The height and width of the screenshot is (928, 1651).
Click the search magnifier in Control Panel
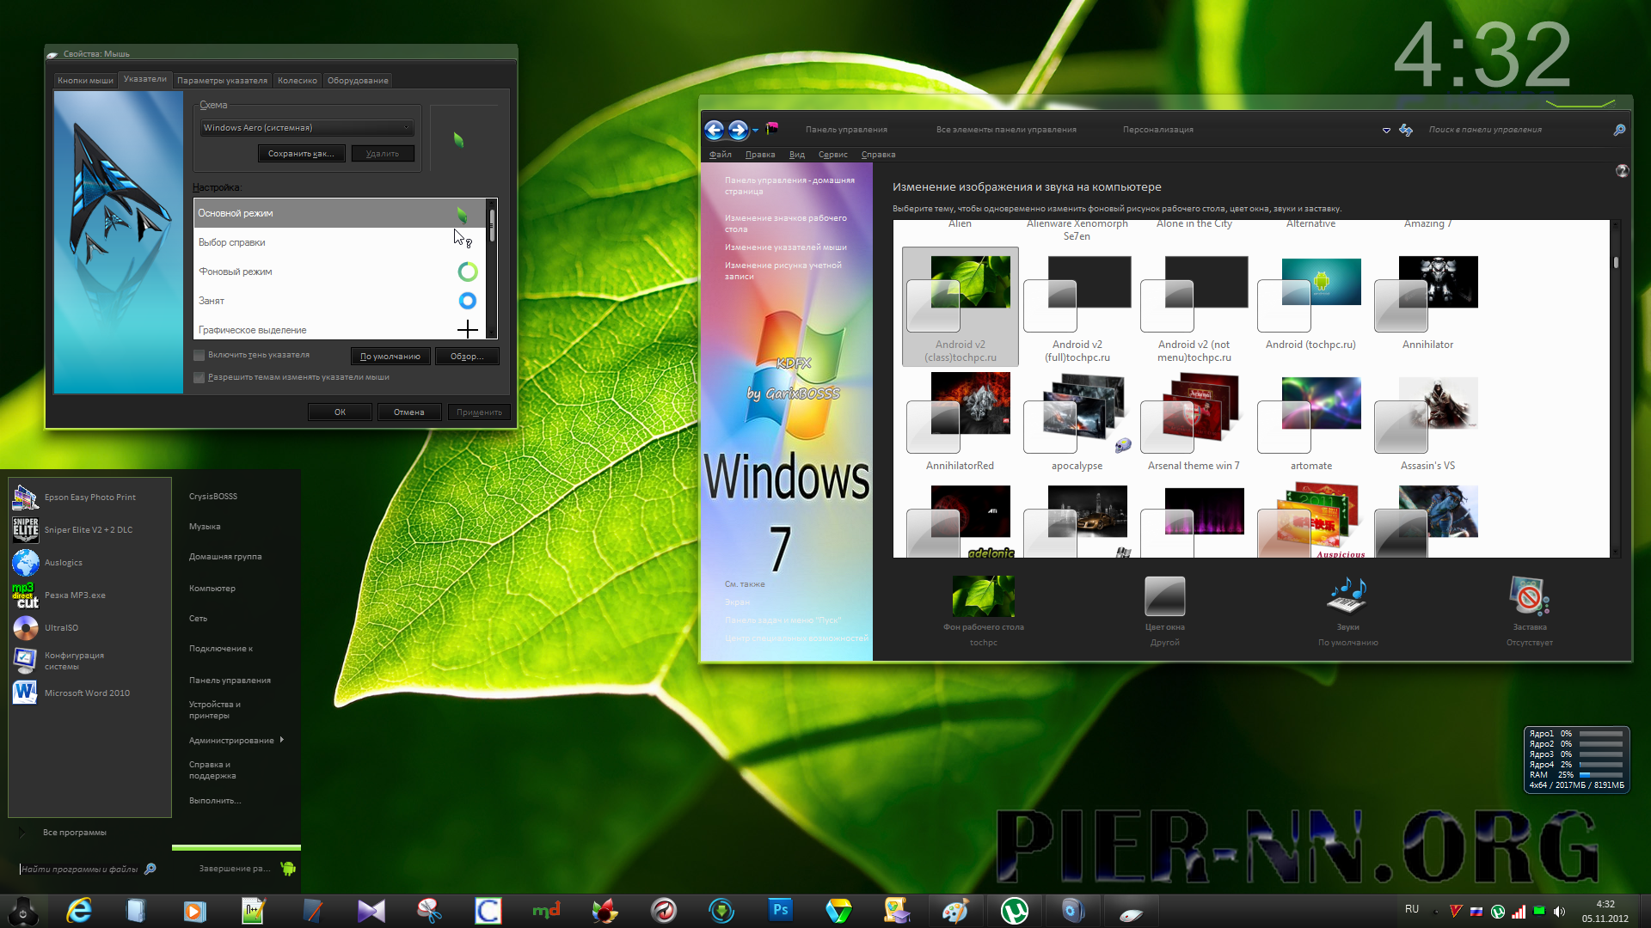1619,130
